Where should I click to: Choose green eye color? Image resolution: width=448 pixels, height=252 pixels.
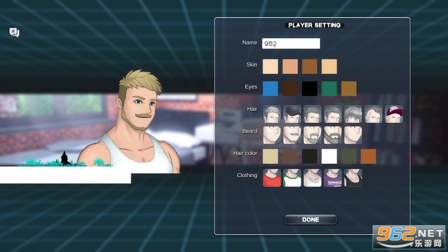329,88
